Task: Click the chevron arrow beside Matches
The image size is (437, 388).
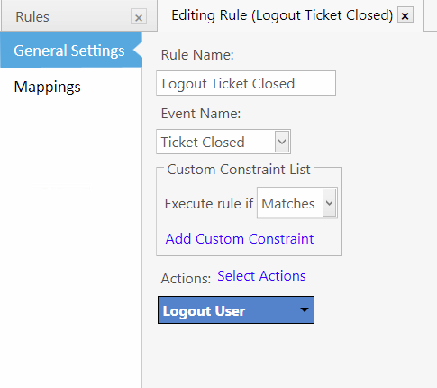Action: [330, 203]
